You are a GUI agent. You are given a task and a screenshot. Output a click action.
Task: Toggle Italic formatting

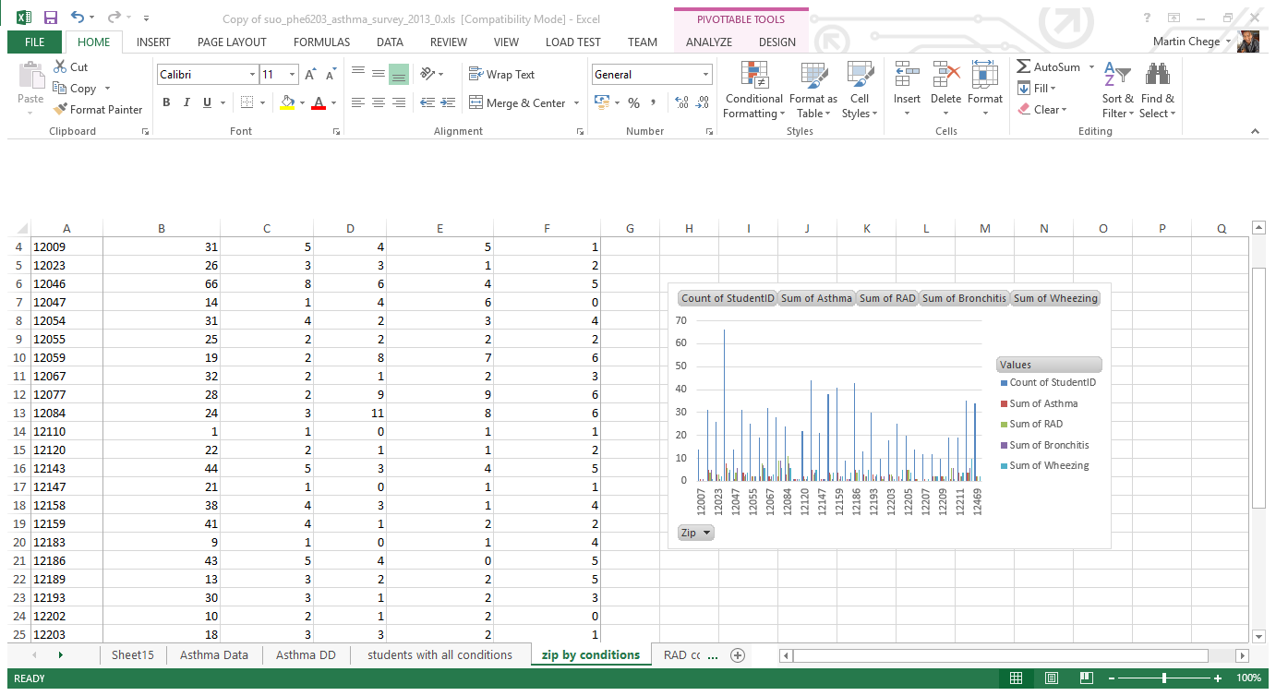coord(187,102)
